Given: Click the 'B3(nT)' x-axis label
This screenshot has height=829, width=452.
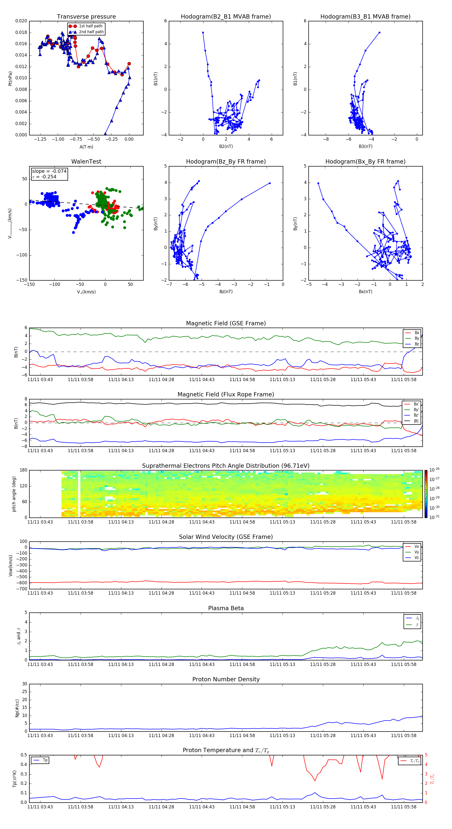Looking at the screenshot, I should point(365,146).
